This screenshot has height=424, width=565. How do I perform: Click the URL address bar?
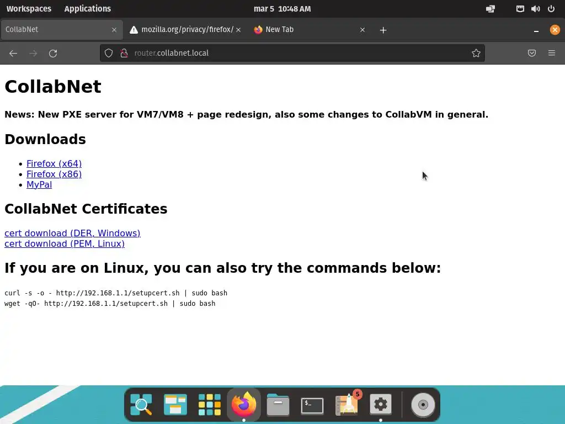(292, 53)
